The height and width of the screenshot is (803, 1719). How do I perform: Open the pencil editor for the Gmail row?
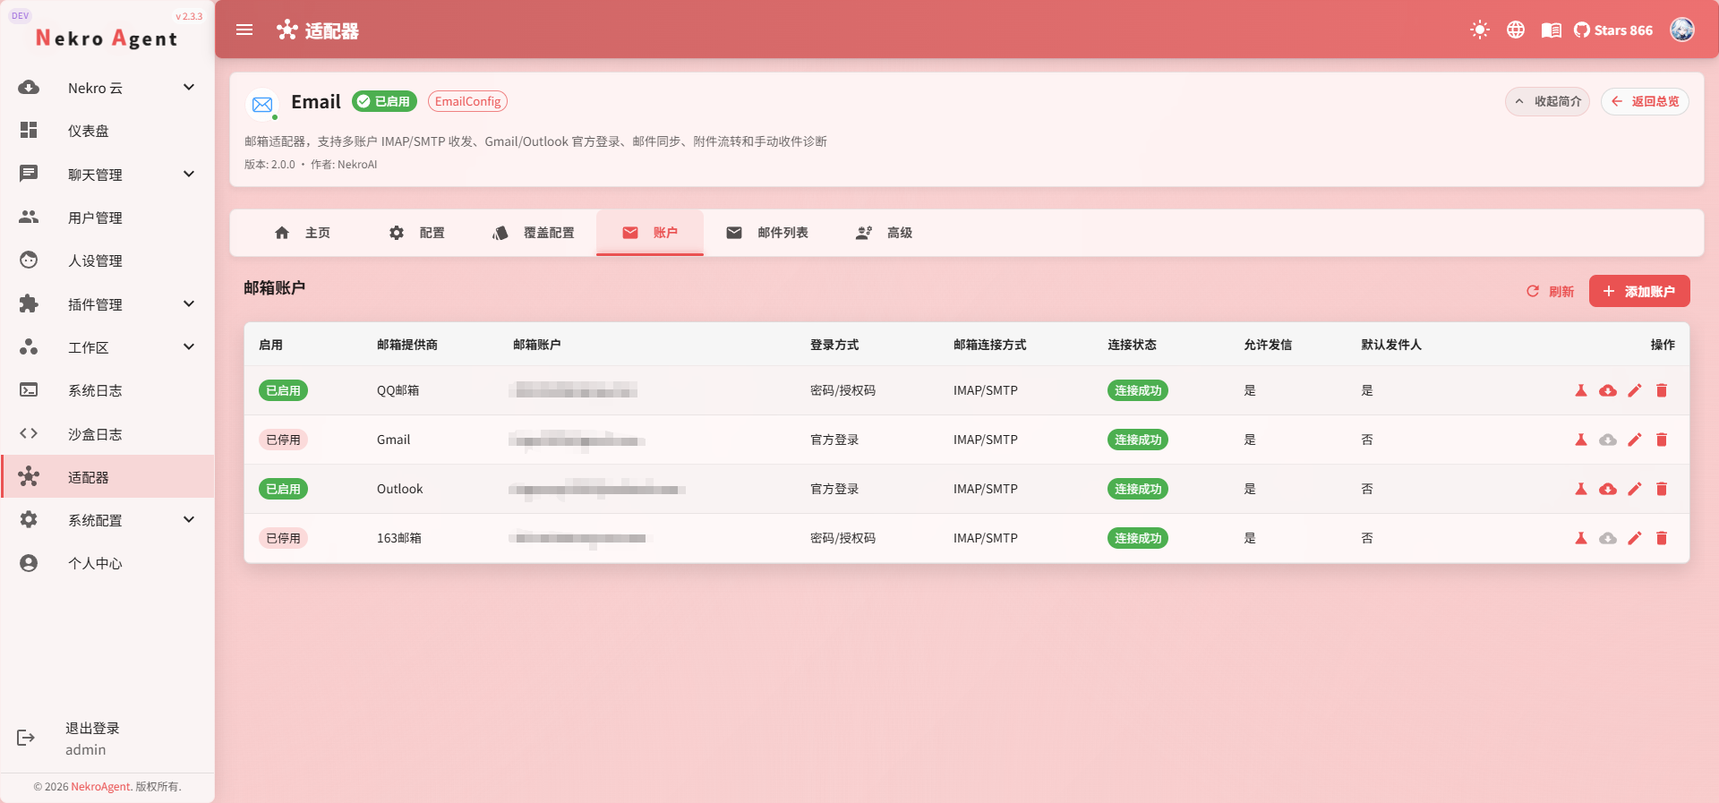point(1635,440)
